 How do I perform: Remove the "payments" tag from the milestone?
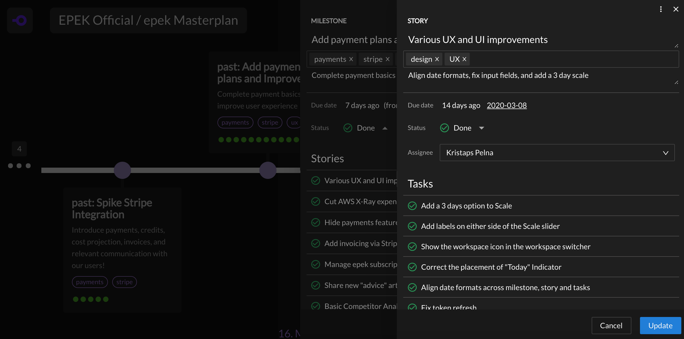point(351,59)
